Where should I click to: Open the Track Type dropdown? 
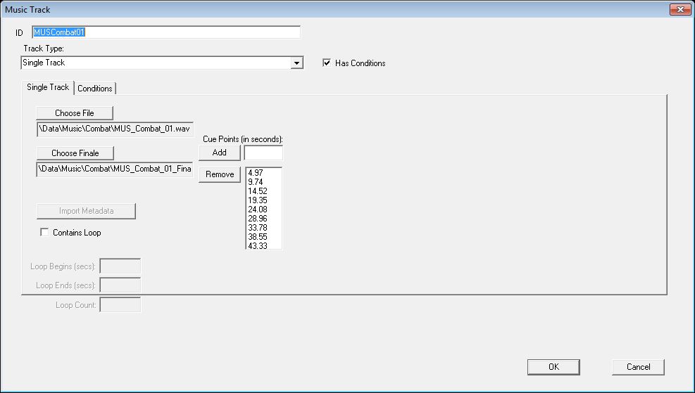click(x=296, y=63)
